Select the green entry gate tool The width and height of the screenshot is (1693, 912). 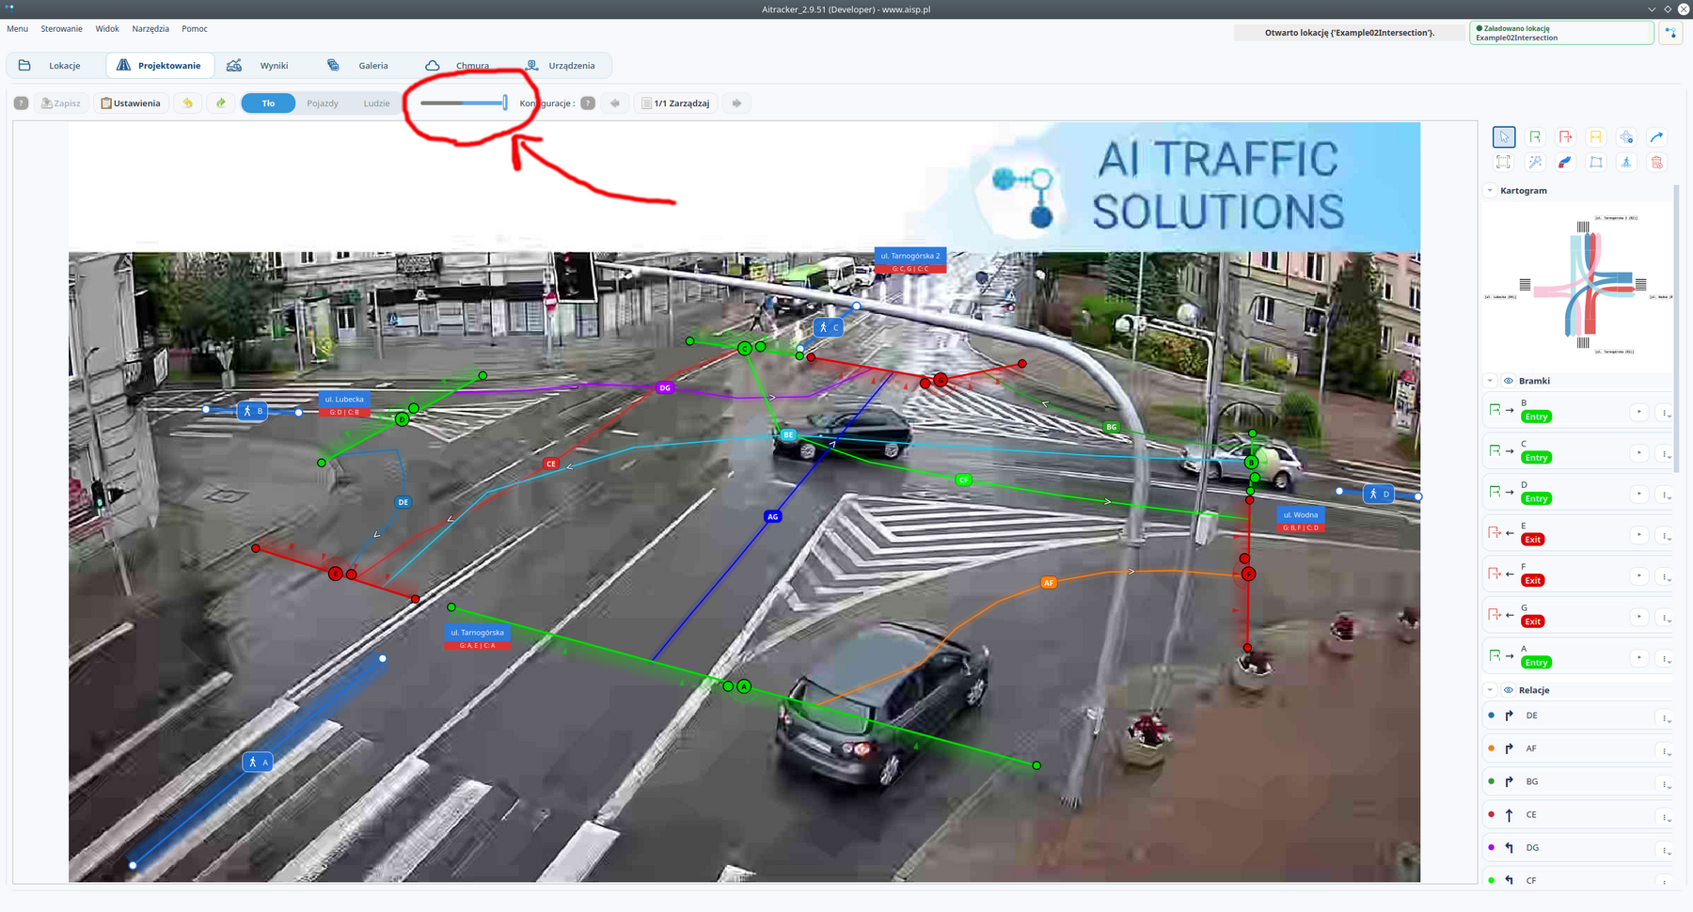pos(1535,137)
